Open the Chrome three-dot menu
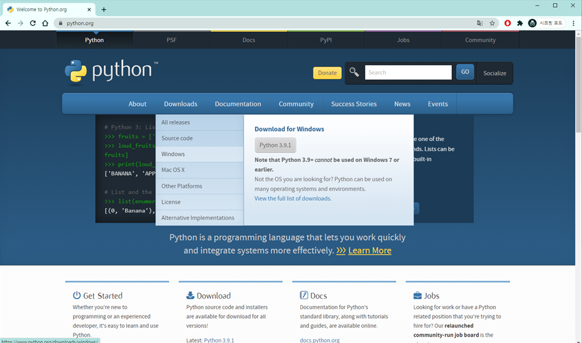Screen dimensions: 582x343 574,23
